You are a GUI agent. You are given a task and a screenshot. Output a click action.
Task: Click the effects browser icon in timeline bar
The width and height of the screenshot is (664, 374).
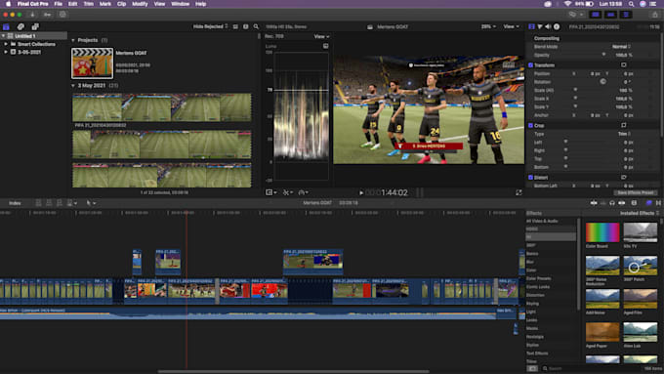pyautogui.click(x=648, y=203)
